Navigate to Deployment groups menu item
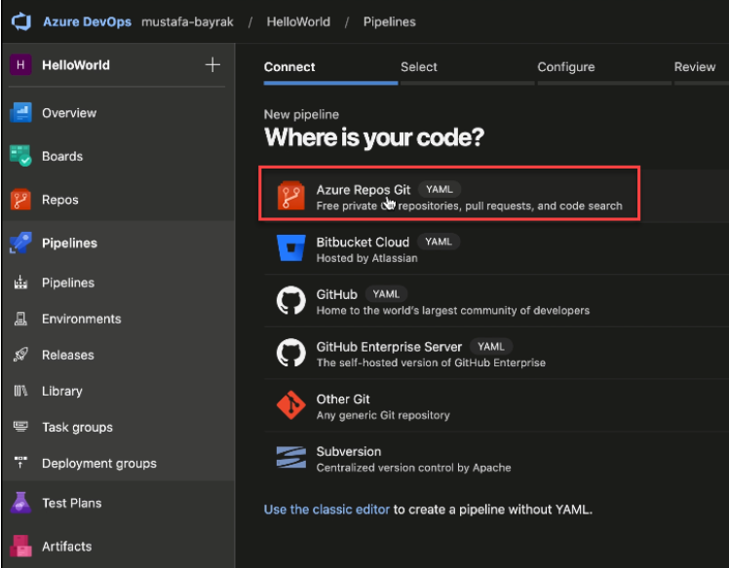This screenshot has width=729, height=568. click(x=98, y=464)
